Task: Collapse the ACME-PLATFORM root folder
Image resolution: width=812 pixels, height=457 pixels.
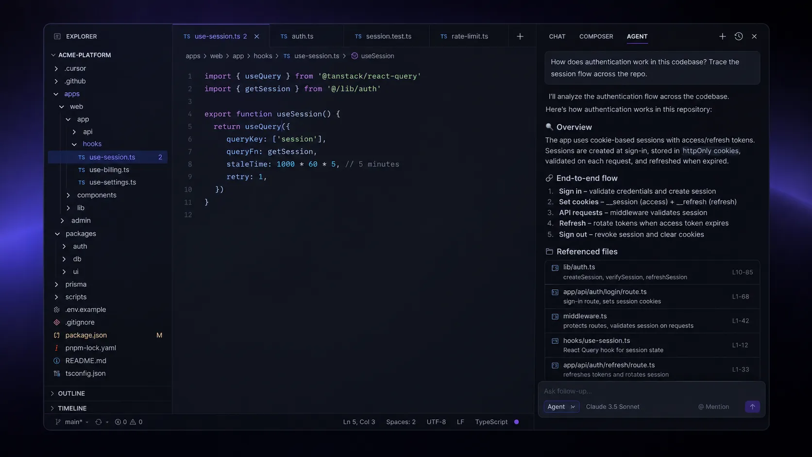Action: coord(53,55)
